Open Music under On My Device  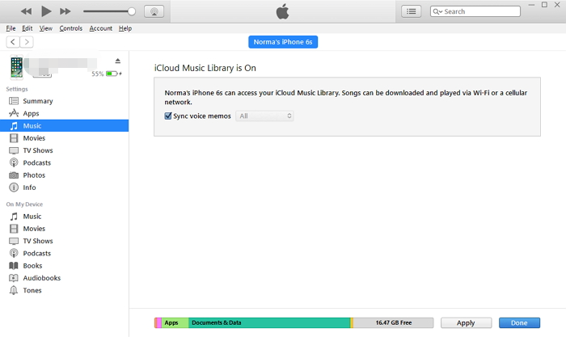(x=64, y=217)
